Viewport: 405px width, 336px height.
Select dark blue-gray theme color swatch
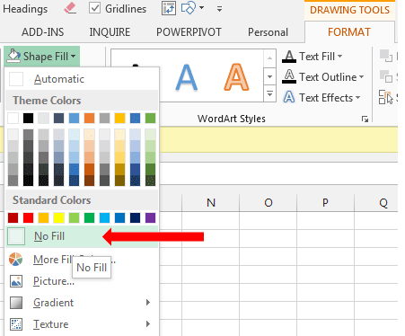coord(58,118)
